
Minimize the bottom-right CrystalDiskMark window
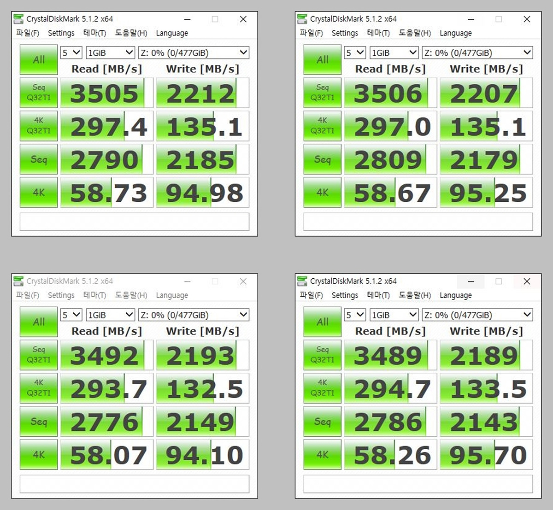pos(471,281)
